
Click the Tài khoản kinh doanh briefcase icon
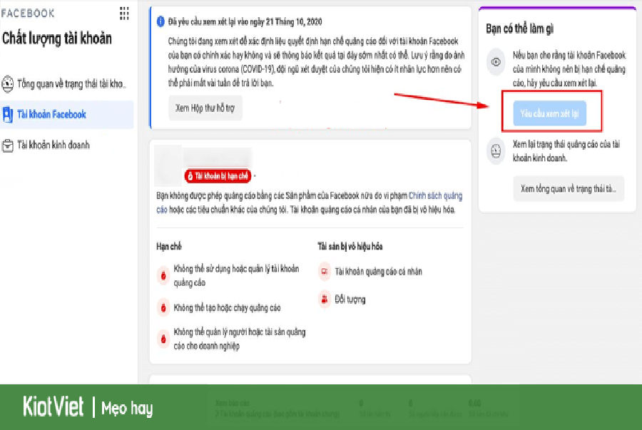(x=7, y=145)
